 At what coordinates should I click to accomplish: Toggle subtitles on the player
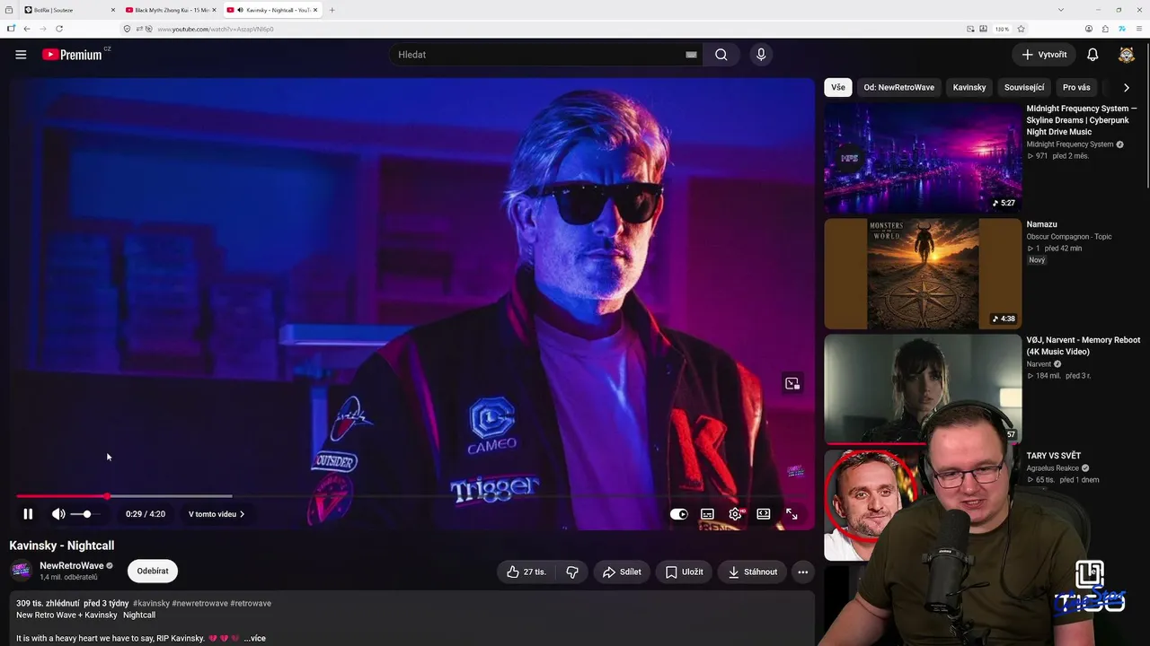[x=707, y=514]
